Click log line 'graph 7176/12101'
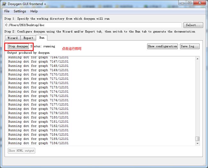The width and height of the screenshot is (208, 168). point(38,100)
